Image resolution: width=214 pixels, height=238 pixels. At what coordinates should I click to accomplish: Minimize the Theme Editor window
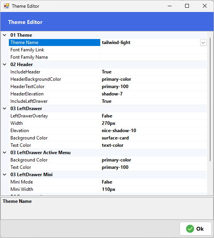tap(170, 6)
